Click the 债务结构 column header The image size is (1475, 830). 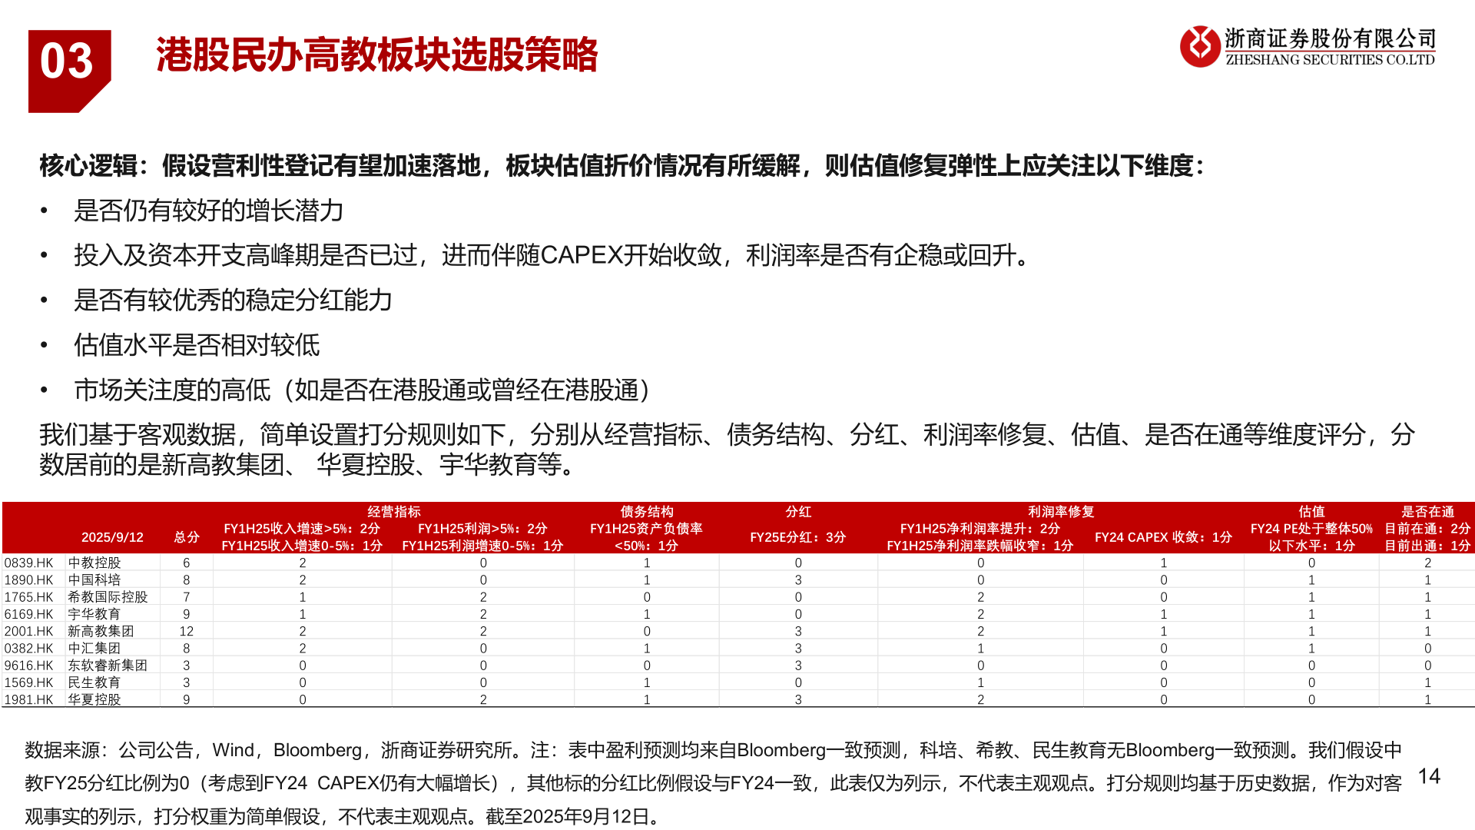point(646,512)
